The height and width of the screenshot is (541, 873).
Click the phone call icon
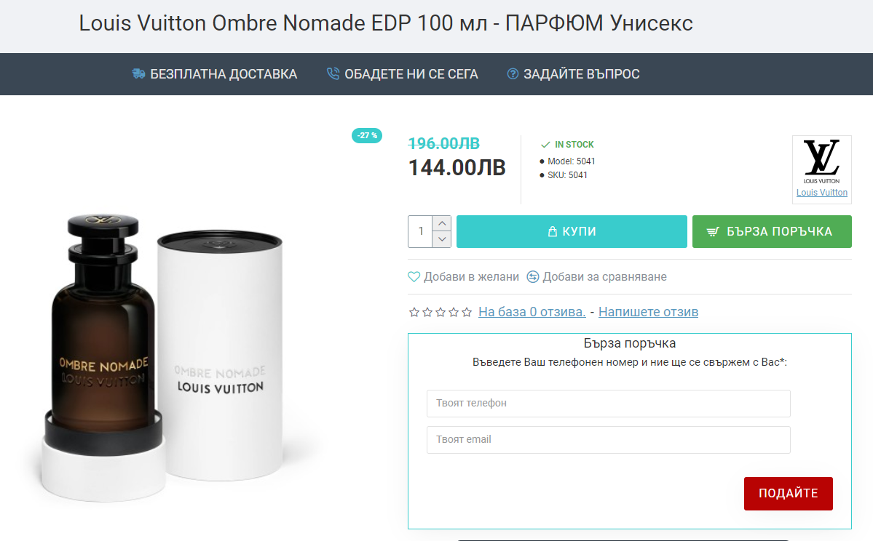pos(333,73)
